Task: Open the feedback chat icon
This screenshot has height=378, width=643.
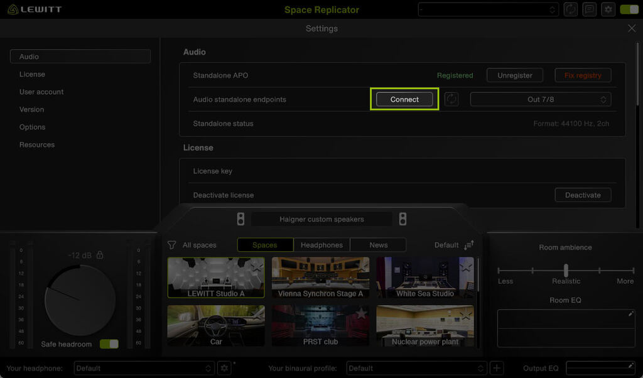Action: pyautogui.click(x=589, y=9)
